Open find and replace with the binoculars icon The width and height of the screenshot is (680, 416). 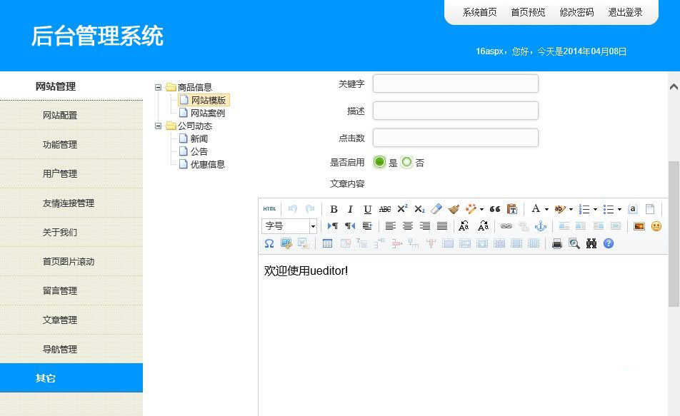tap(591, 243)
